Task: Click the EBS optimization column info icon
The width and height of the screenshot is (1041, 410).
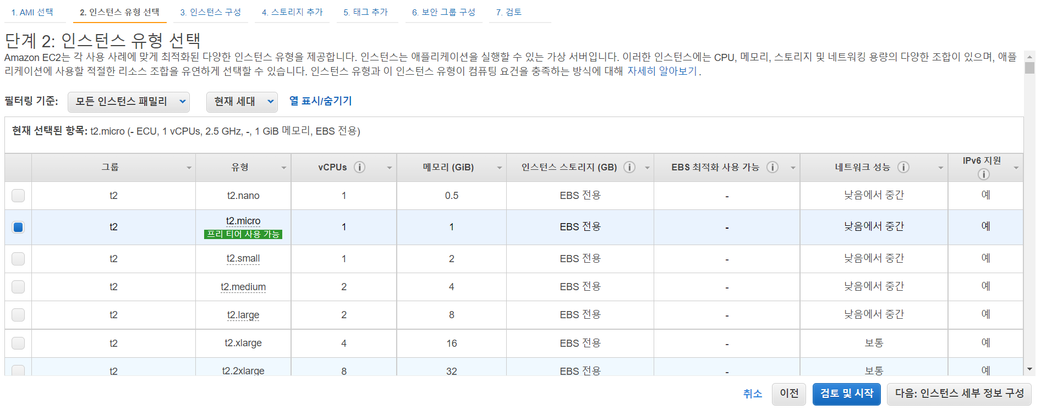Action: tap(772, 167)
